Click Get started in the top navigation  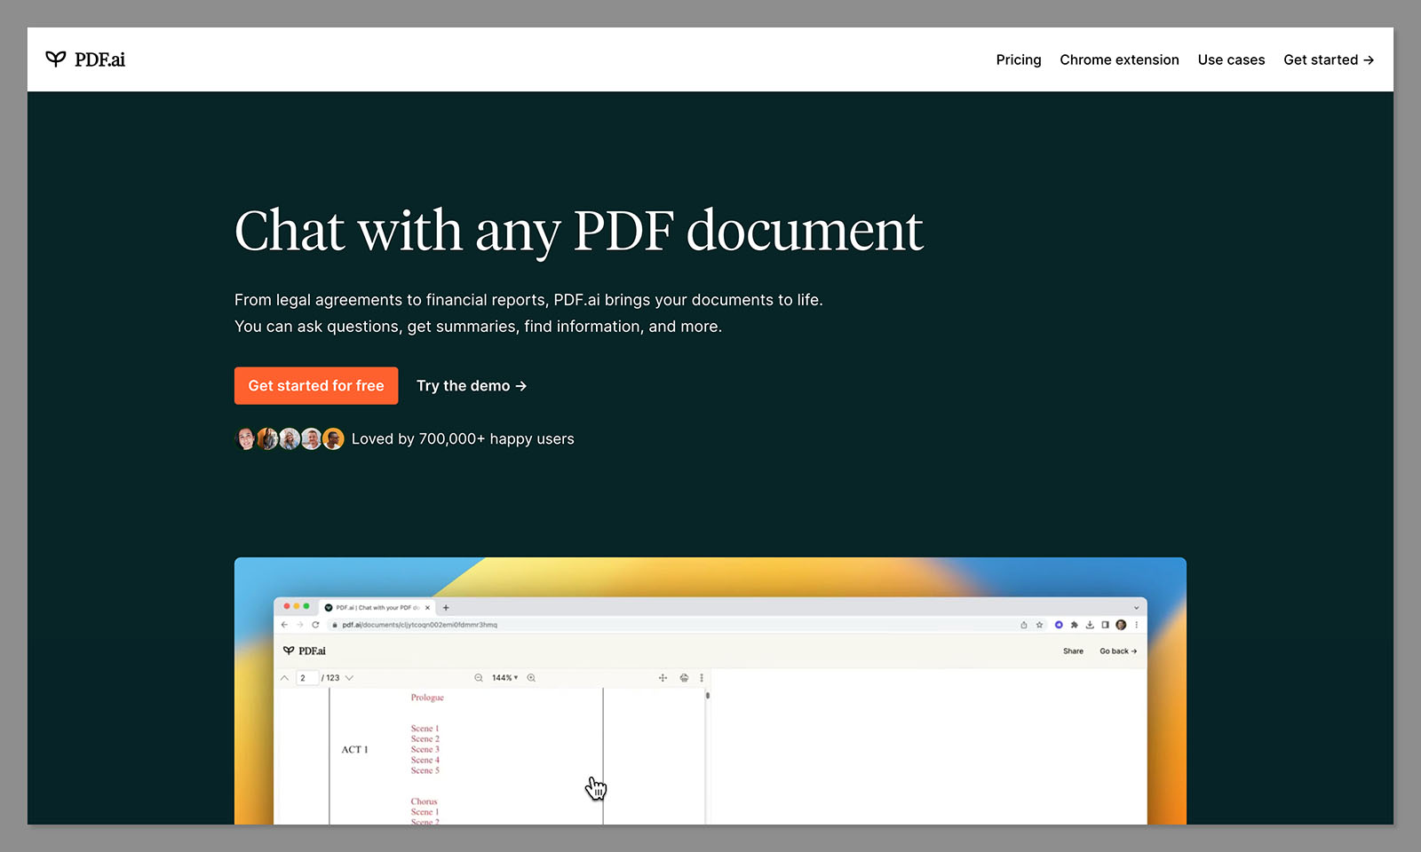pyautogui.click(x=1328, y=59)
